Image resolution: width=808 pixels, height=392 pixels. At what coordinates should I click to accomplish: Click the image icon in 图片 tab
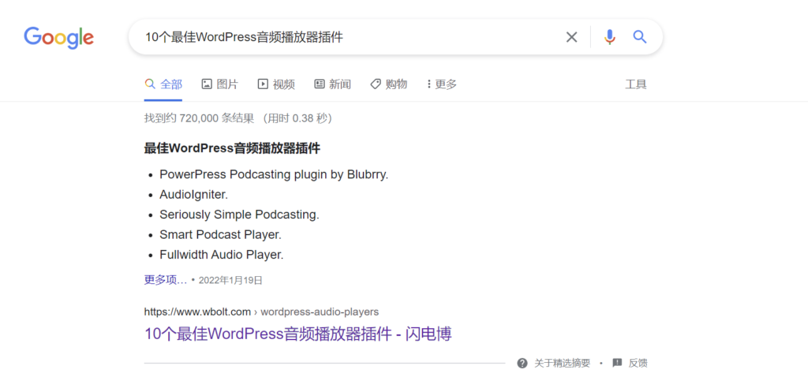[x=207, y=84]
